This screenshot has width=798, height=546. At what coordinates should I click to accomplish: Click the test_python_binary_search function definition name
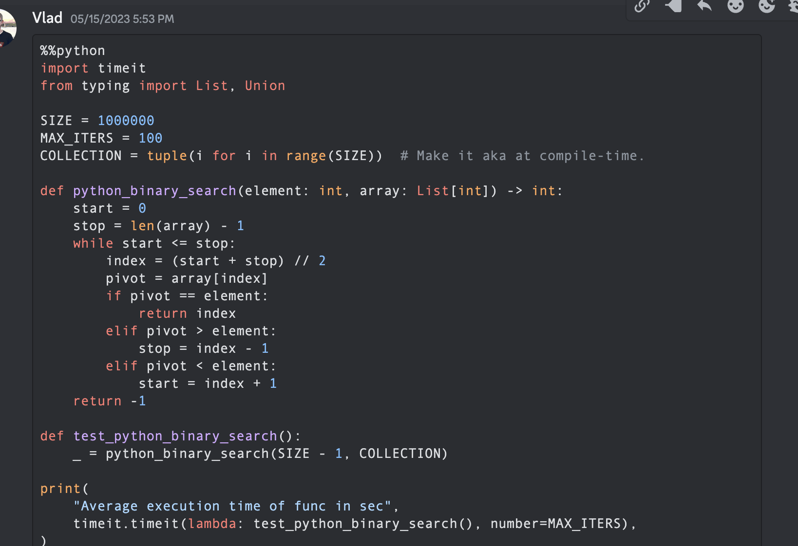click(x=175, y=436)
